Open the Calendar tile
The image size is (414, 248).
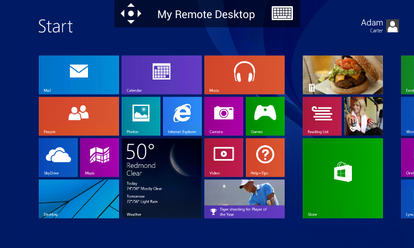[x=161, y=75]
